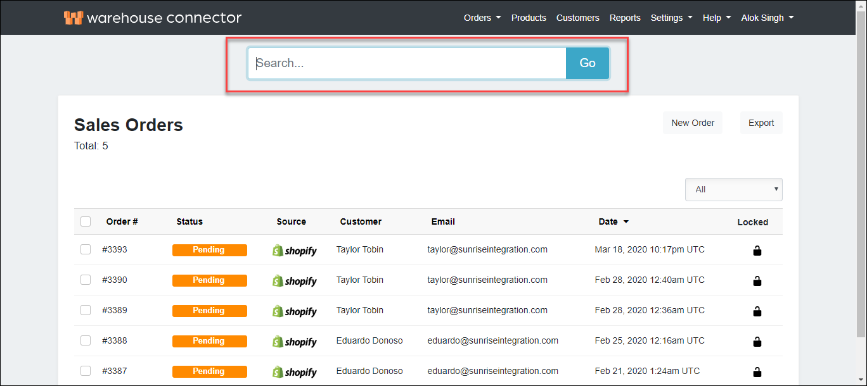Click the lock icon for order #3390
The width and height of the screenshot is (867, 386).
point(757,281)
